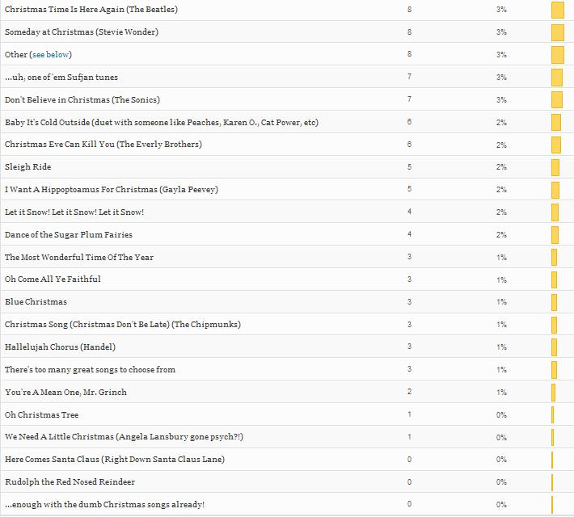The image size is (574, 517).
Task: Select the Christmas Time Is Here Again row
Action: tap(91, 10)
